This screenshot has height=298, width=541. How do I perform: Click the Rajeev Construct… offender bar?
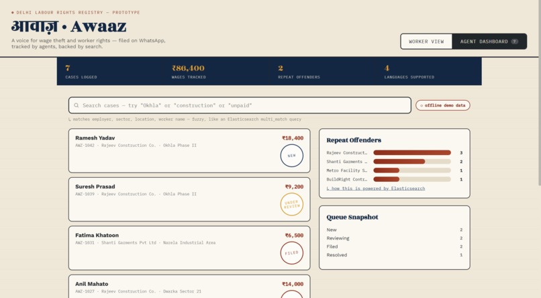click(x=412, y=152)
